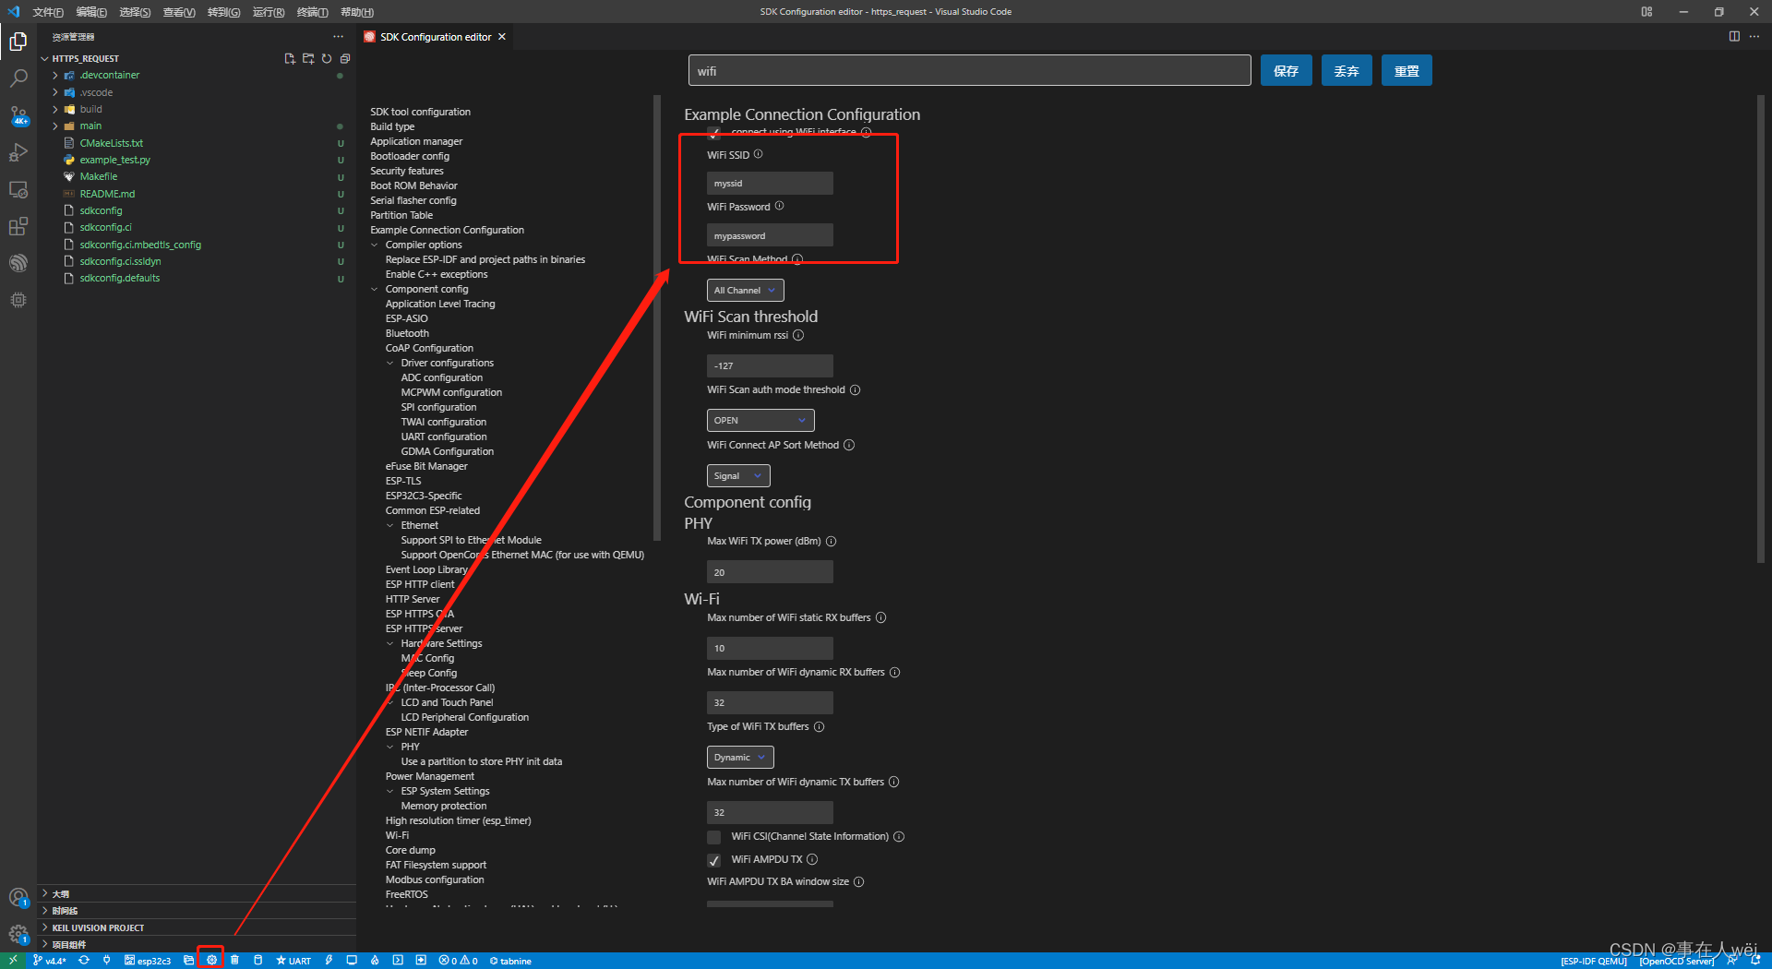Click the search field containing wifi
Screen dimensions: 1772x969
pyautogui.click(x=969, y=71)
